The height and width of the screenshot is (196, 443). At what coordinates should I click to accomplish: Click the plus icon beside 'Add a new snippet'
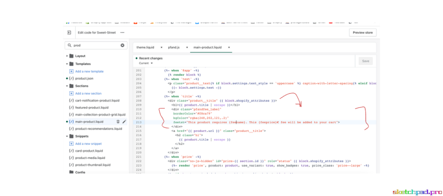tap(71, 144)
